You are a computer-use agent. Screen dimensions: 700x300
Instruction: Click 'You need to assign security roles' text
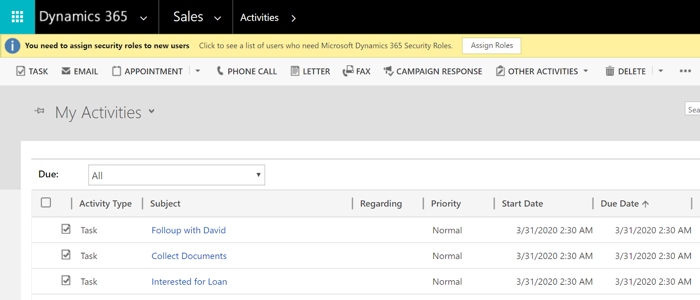click(107, 45)
